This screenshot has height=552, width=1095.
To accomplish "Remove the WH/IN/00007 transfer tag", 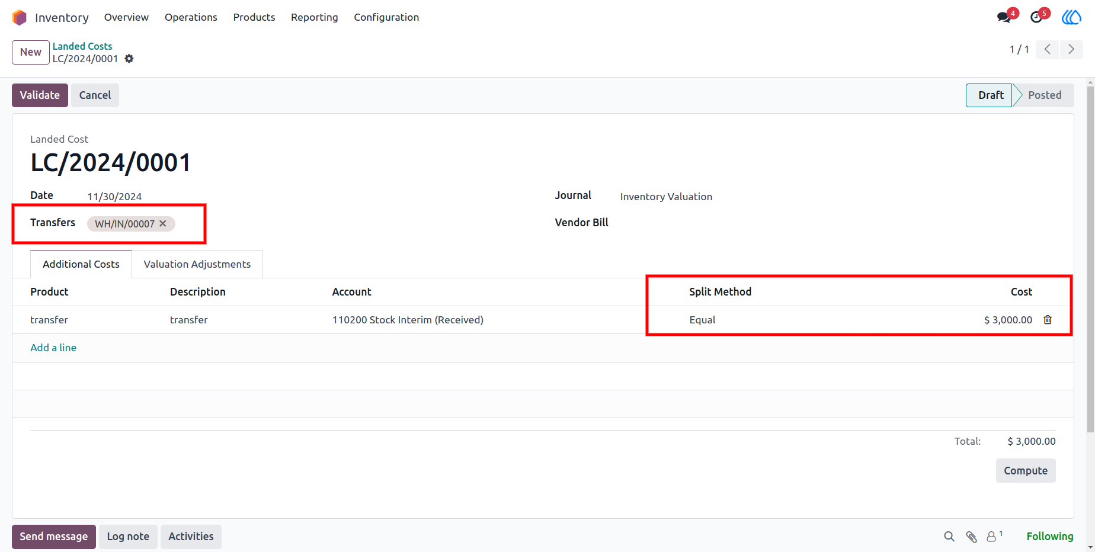I will 163,223.
